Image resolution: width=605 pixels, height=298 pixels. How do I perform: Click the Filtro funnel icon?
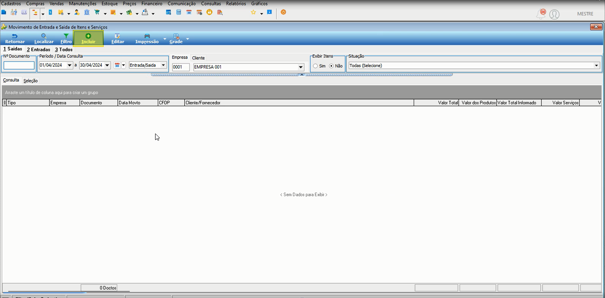click(66, 36)
